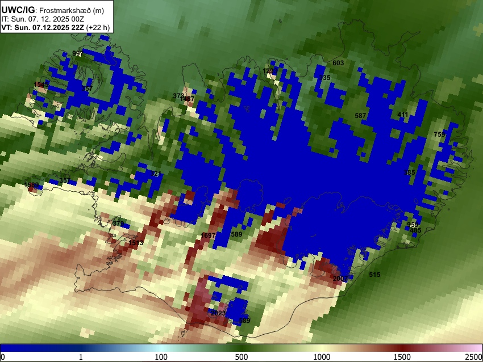483x362 pixels.
Task: Click the map value label '379'
Action: click(x=118, y=224)
